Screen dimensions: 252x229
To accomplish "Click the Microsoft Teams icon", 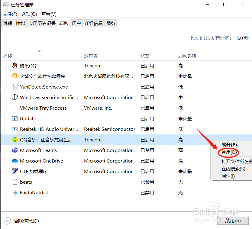I will [x=15, y=150].
